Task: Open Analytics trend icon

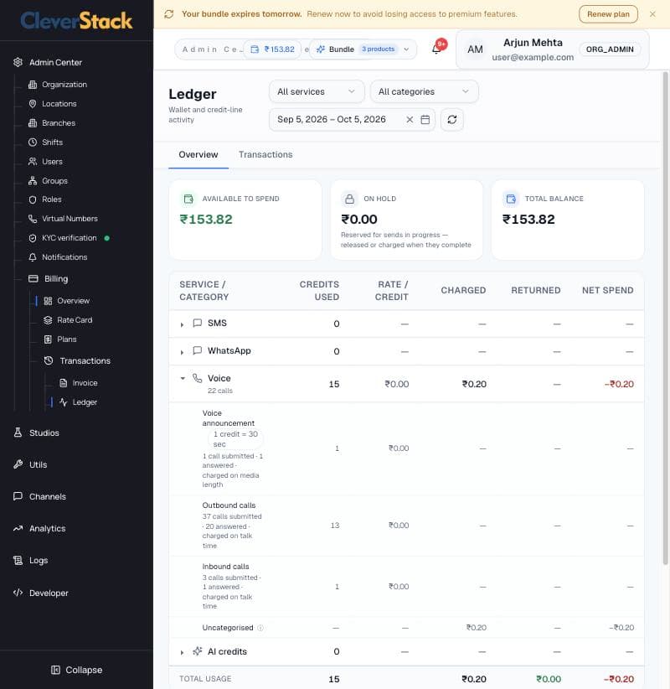Action: point(18,529)
